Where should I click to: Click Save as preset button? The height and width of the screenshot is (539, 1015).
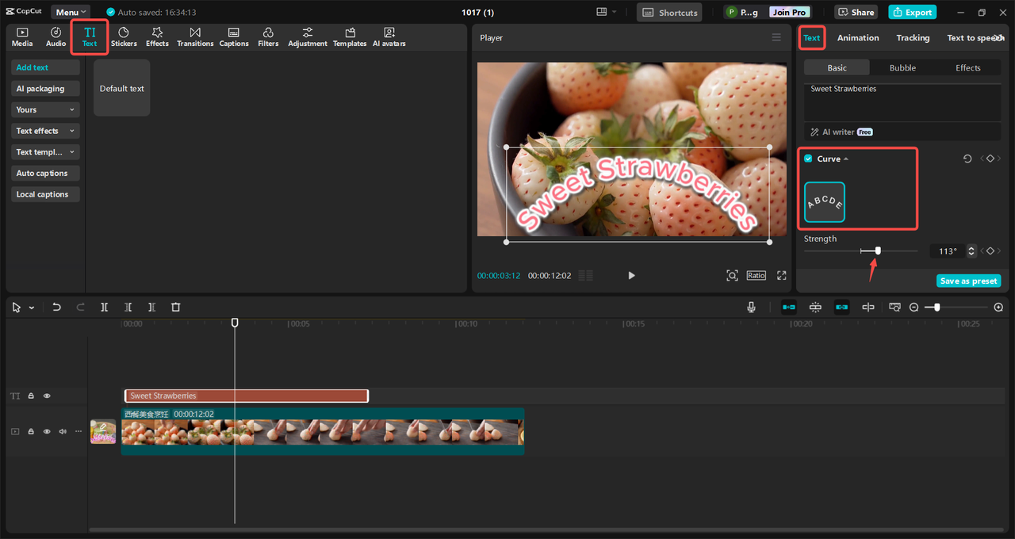coord(968,281)
